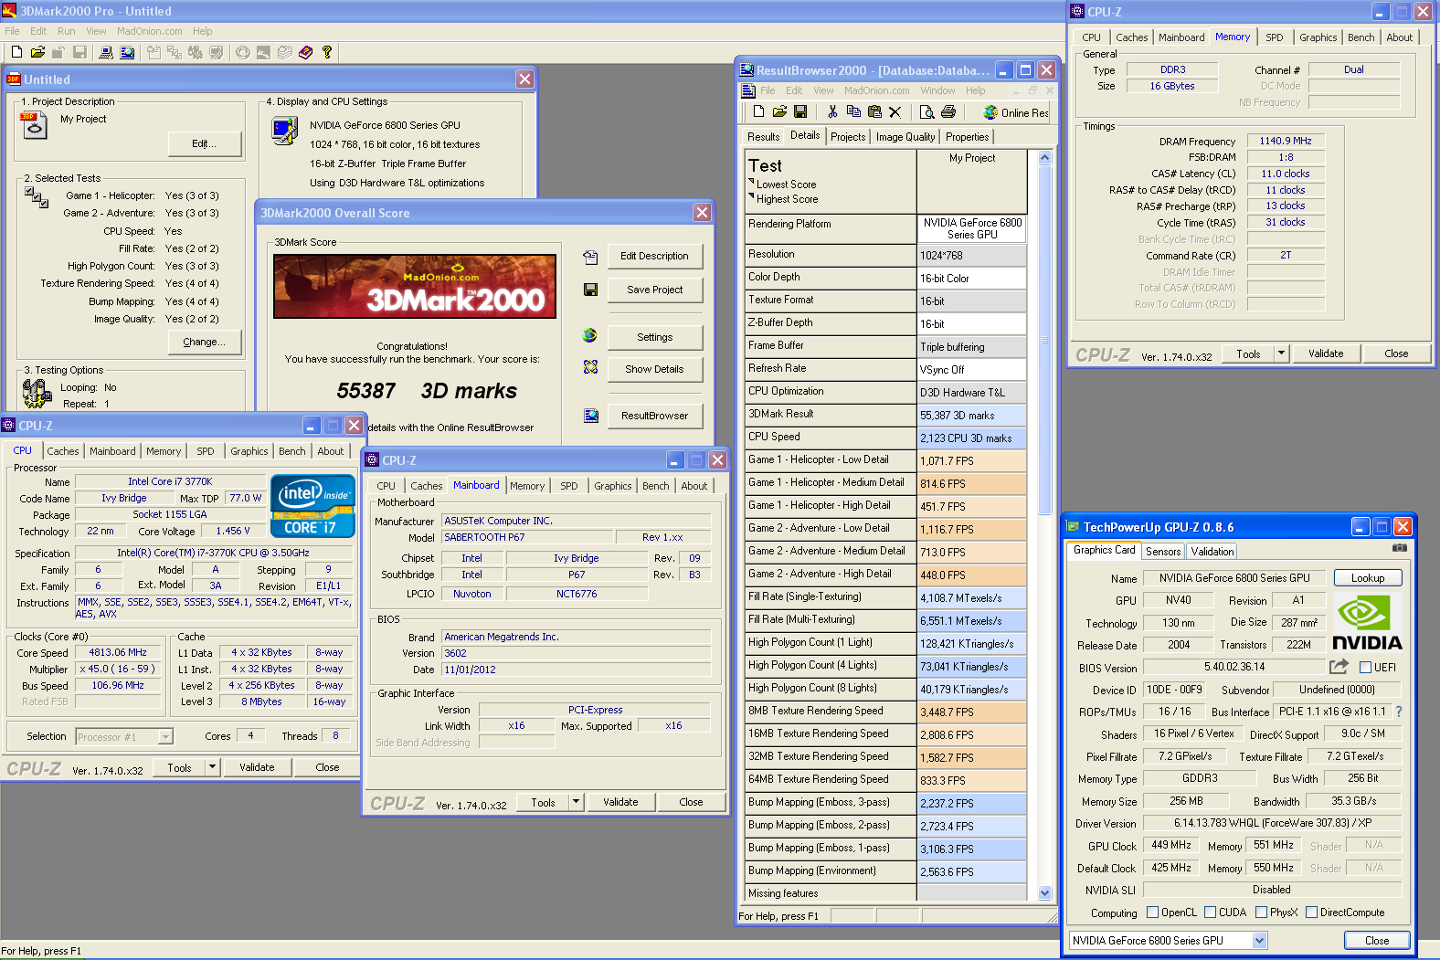
Task: Click Edit... button in Project Description
Action: click(205, 143)
